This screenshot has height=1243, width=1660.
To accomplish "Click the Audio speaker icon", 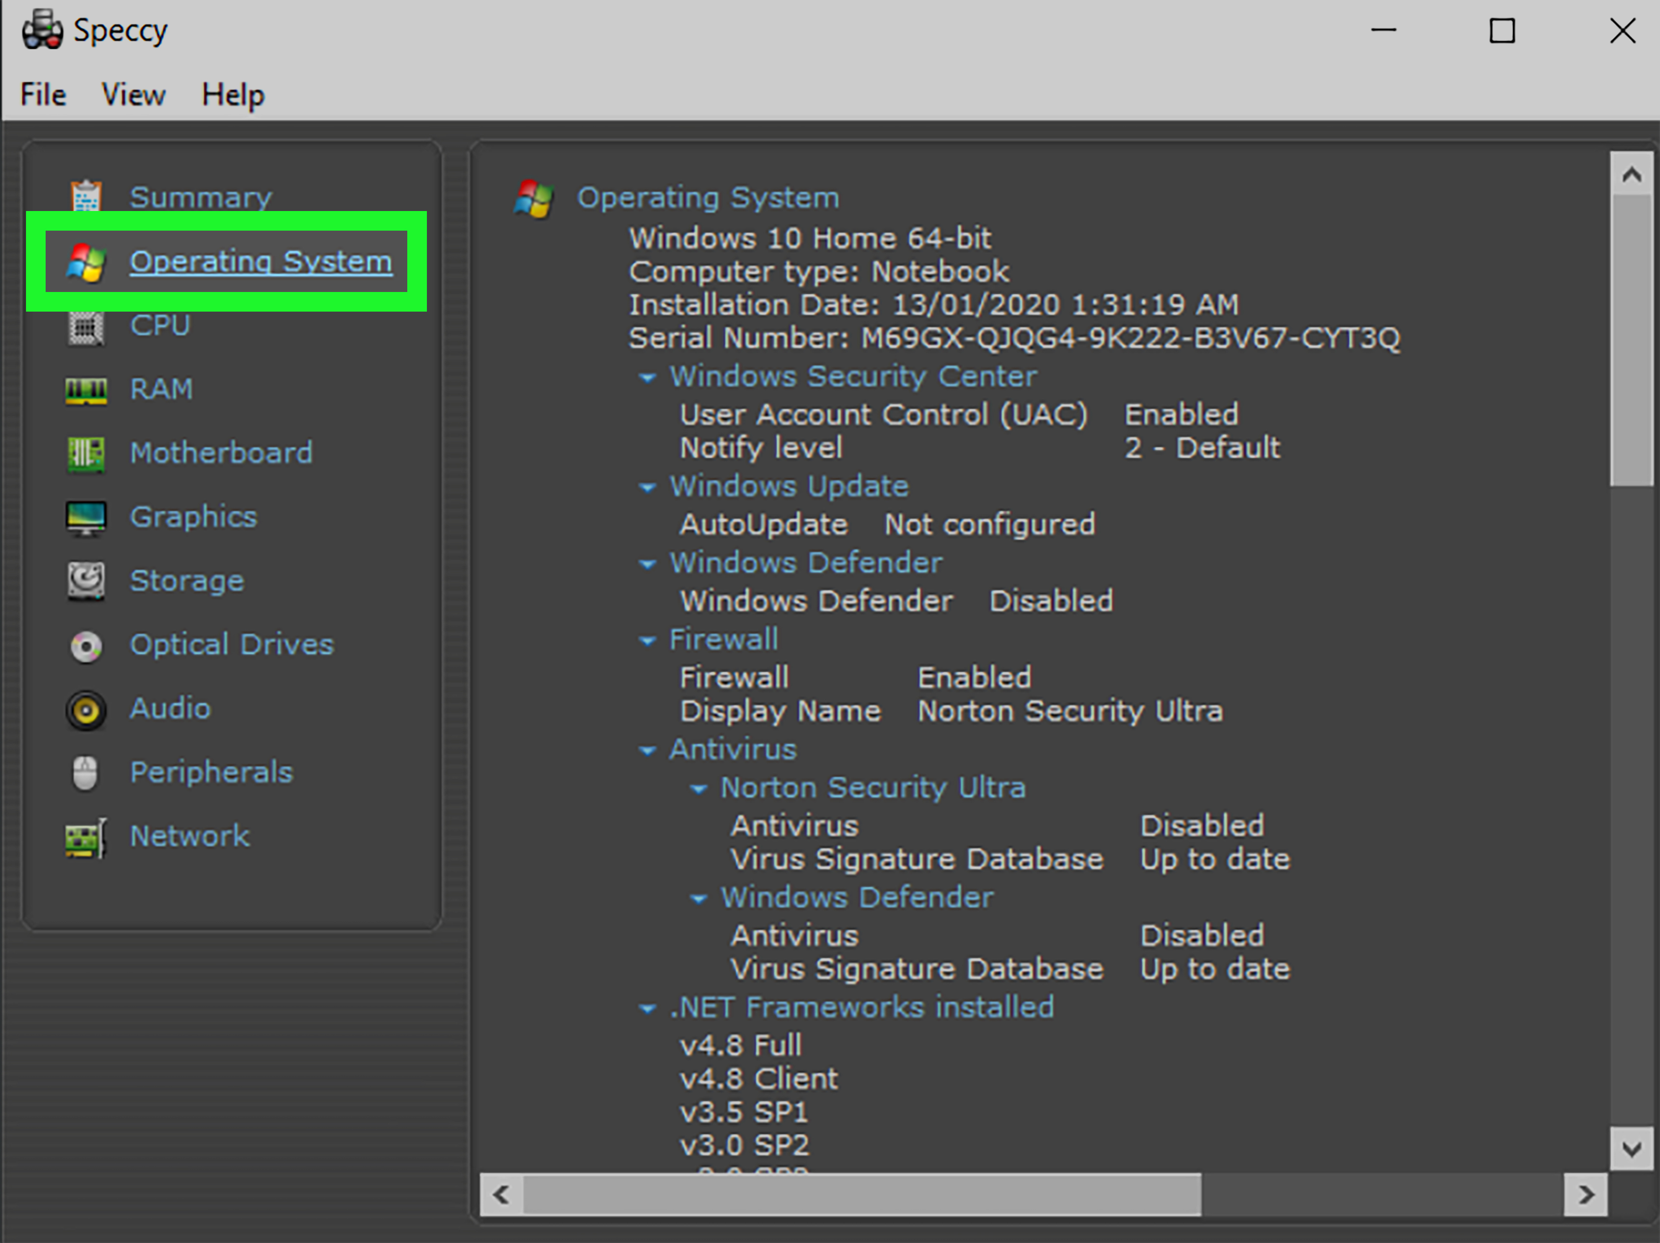I will pyautogui.click(x=86, y=710).
